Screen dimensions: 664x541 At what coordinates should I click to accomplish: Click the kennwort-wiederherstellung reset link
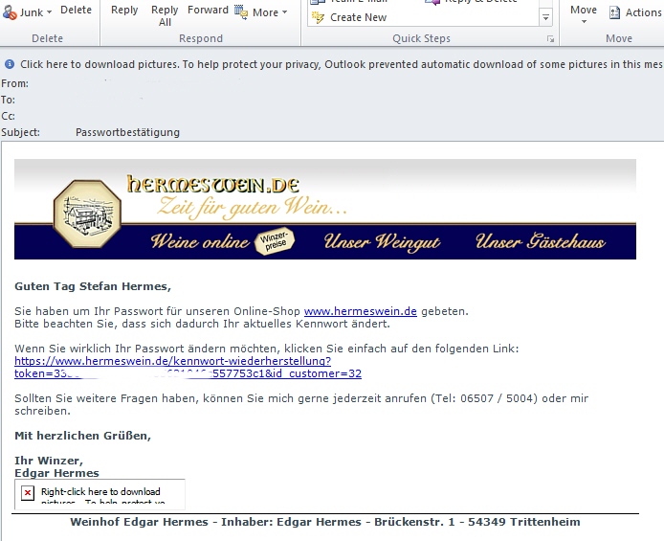(188, 368)
